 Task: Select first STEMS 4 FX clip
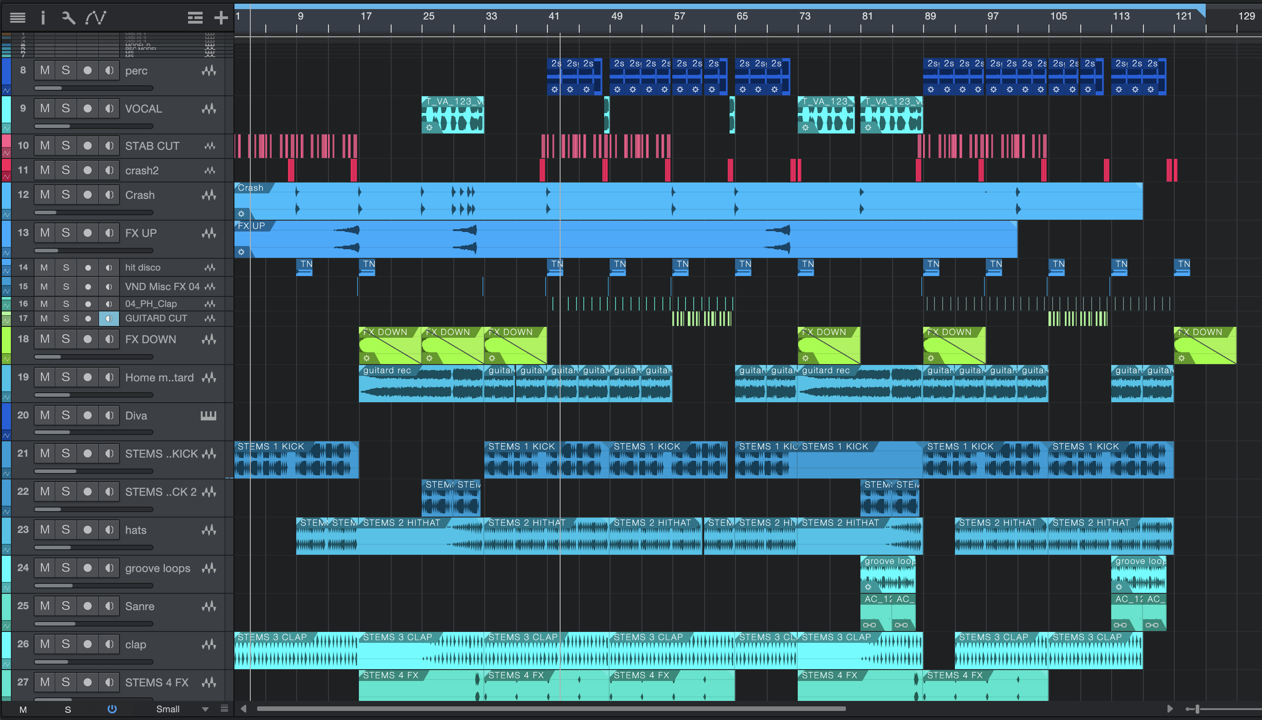[421, 685]
